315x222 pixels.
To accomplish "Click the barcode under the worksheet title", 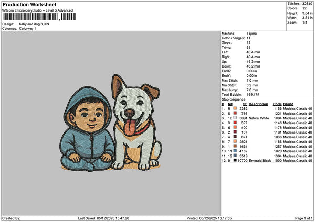I will click(x=39, y=17).
